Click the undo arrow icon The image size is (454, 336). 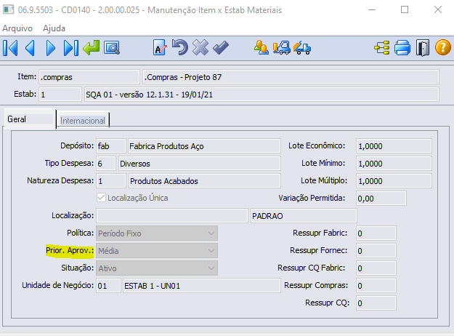[x=180, y=47]
